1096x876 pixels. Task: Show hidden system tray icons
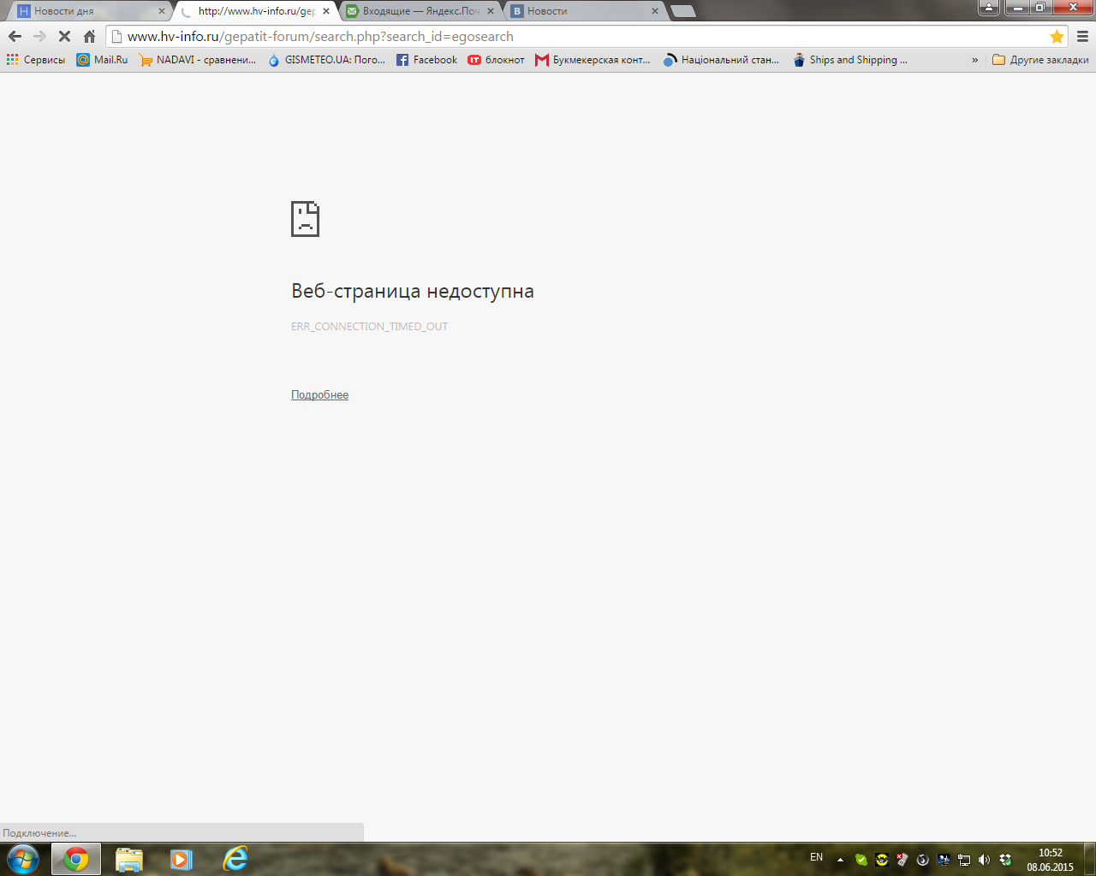coord(840,859)
